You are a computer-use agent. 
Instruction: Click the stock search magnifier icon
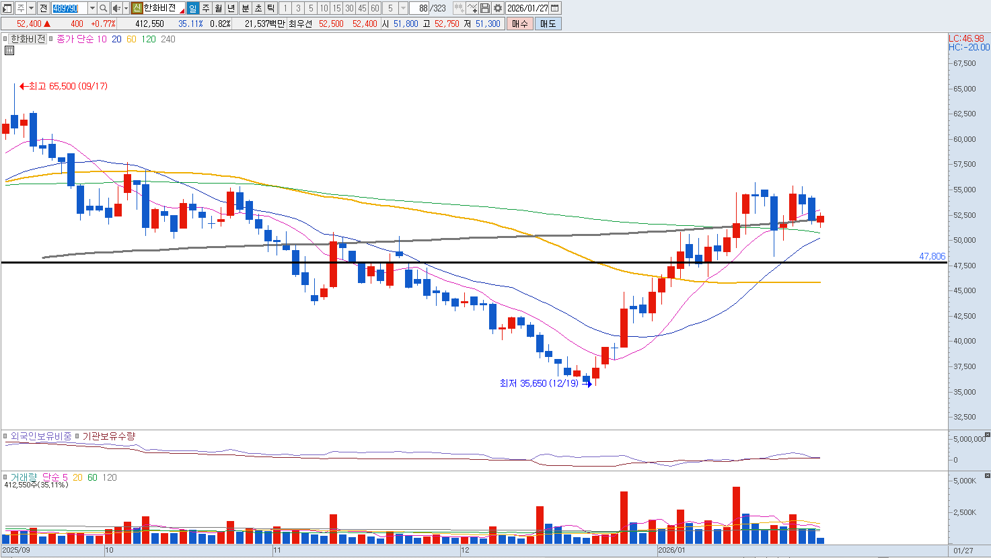coord(103,8)
